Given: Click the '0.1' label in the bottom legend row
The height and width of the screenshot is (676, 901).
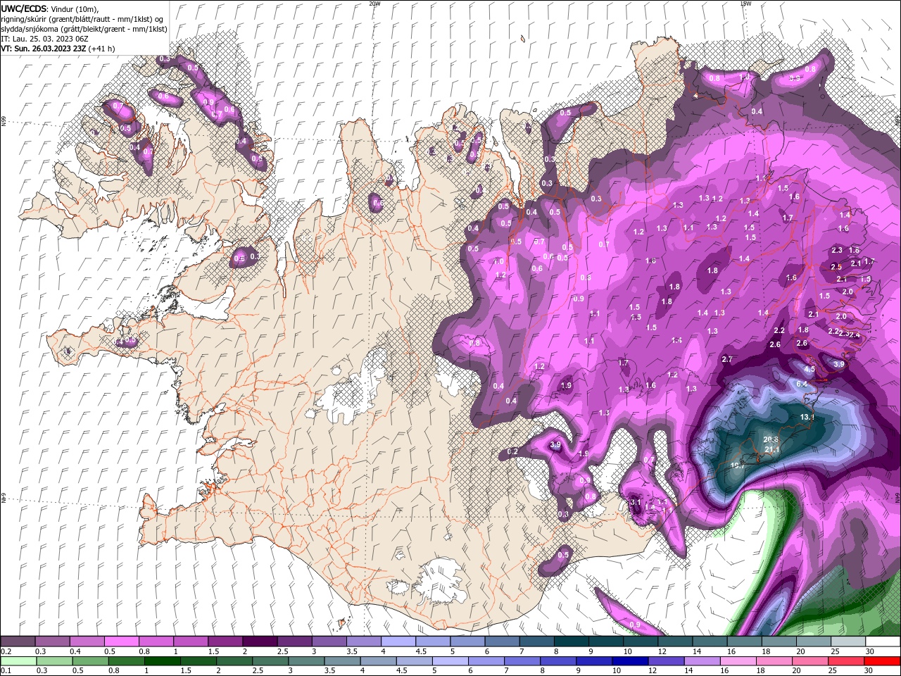Looking at the screenshot, I should (7, 670).
